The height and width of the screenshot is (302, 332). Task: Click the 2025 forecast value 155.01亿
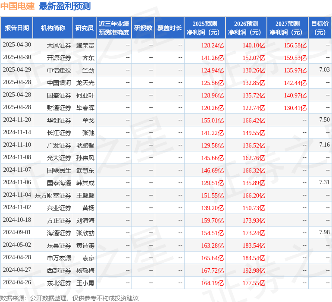point(213,120)
